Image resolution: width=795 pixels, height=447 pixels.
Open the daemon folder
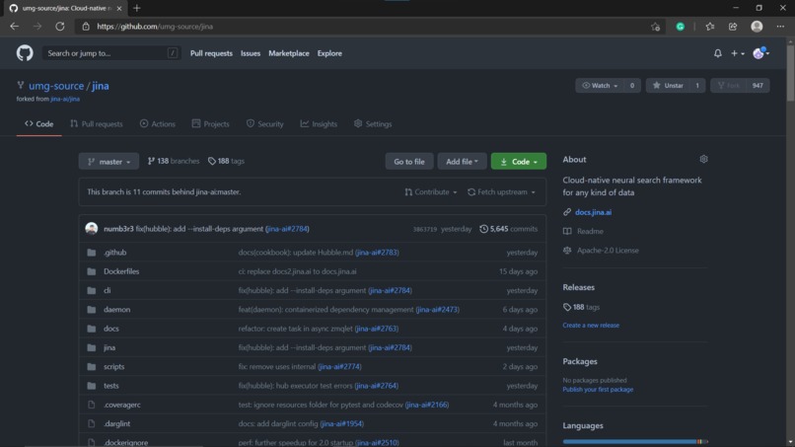(116, 310)
